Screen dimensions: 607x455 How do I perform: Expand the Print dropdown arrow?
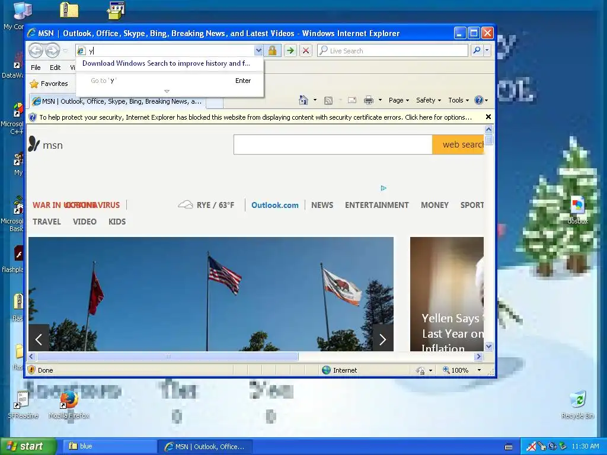[380, 100]
